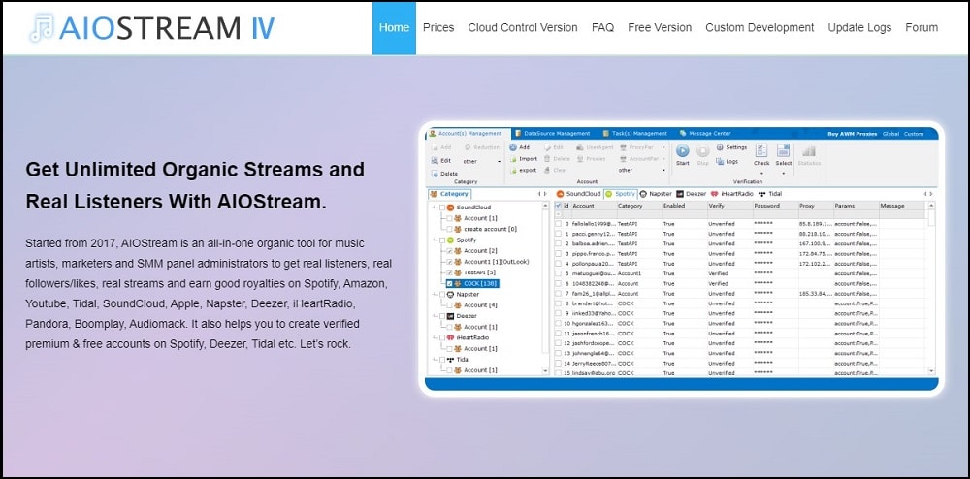This screenshot has height=479, width=970.
Task: Toggle SoundCloud tree checkbox
Action: (442, 208)
